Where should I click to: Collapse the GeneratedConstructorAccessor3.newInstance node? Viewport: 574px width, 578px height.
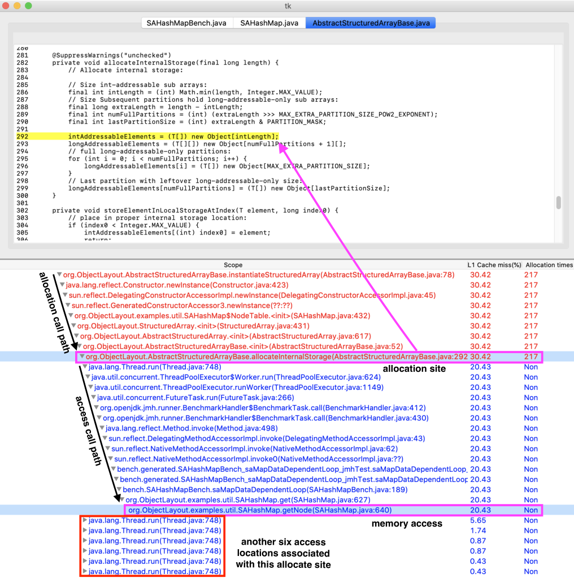(68, 306)
